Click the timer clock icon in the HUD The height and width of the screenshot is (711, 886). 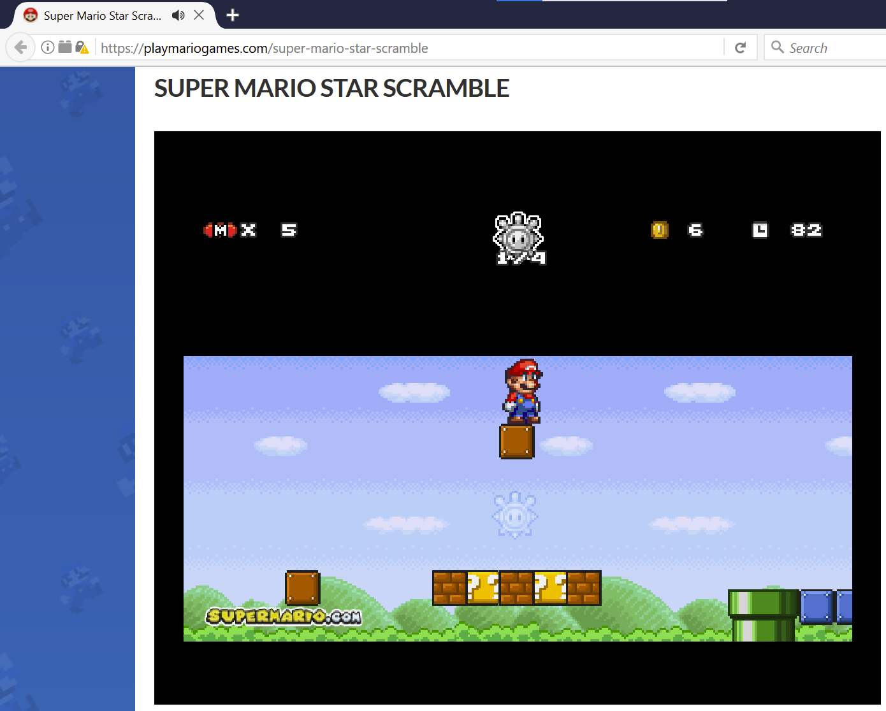[760, 230]
